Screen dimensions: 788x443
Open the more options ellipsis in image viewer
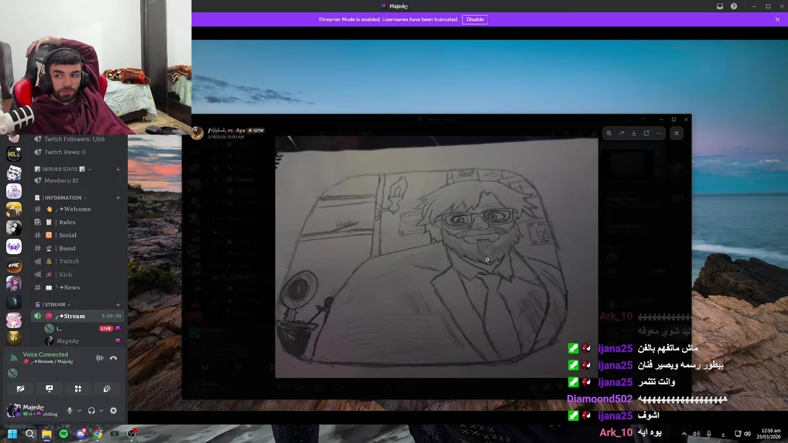pyautogui.click(x=659, y=133)
